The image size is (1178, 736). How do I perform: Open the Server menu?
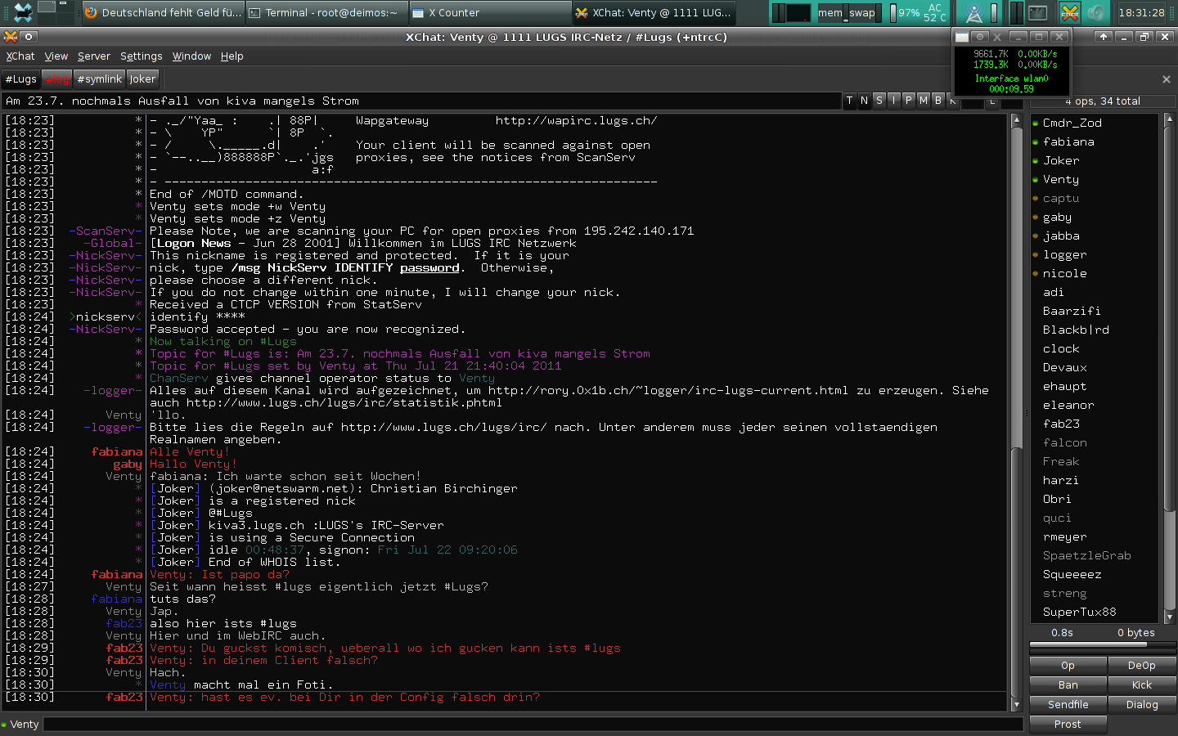(x=94, y=56)
